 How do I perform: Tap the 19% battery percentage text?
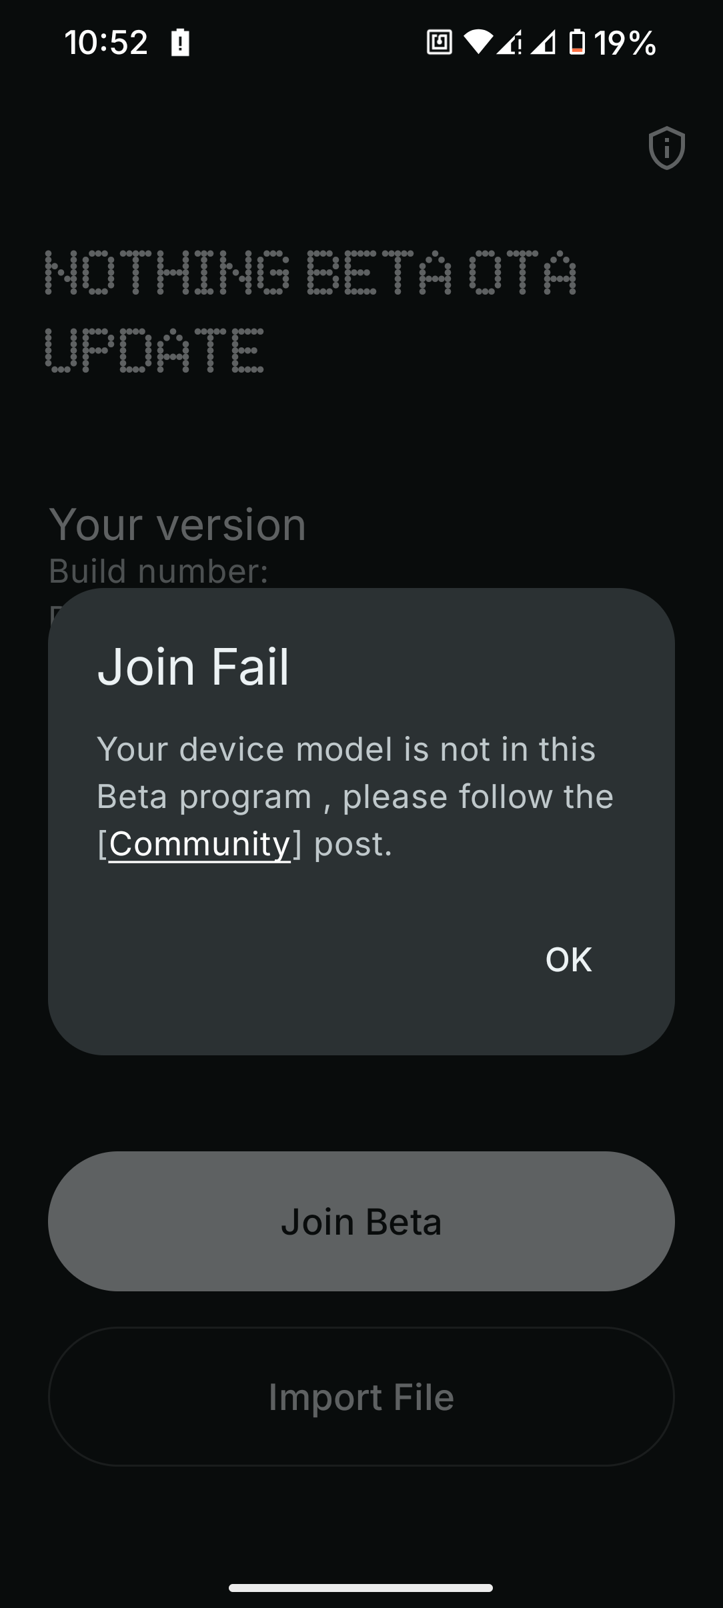(625, 43)
